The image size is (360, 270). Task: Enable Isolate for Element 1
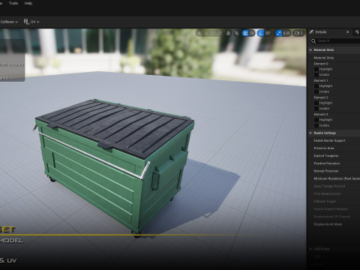point(316,91)
